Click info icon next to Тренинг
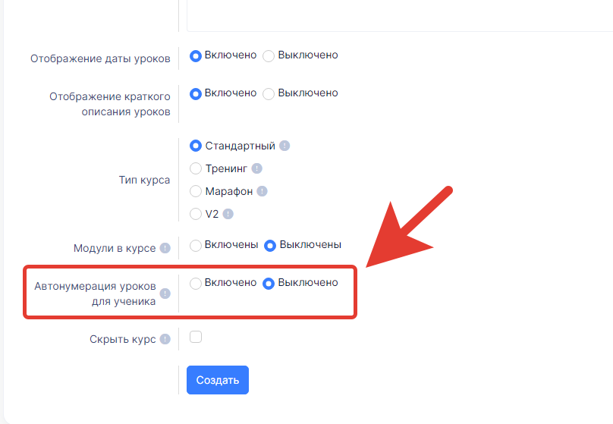 [257, 168]
